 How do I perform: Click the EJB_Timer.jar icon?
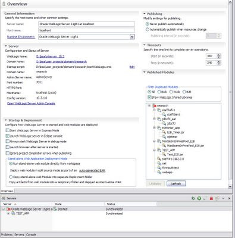[x=164, y=132]
